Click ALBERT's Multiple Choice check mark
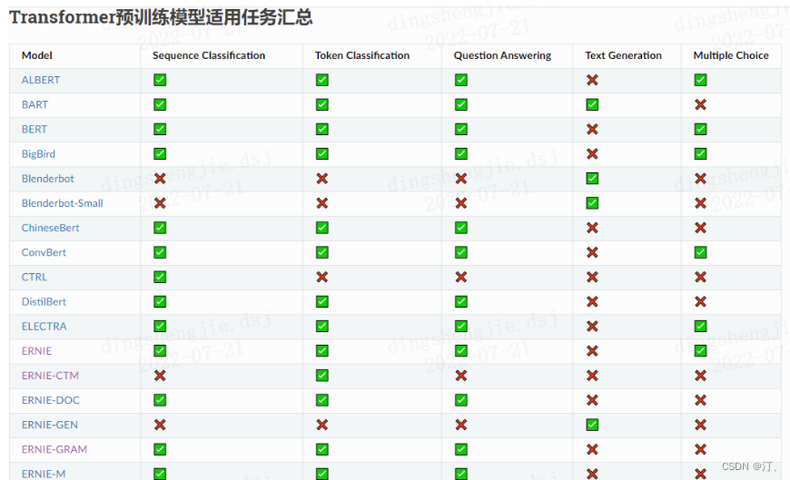This screenshot has width=790, height=480. click(700, 80)
